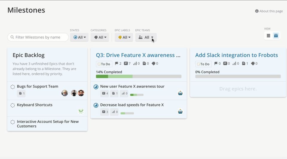Click the progress bar of Decrease load speeds epic
This screenshot has width=287, height=159.
[127, 113]
